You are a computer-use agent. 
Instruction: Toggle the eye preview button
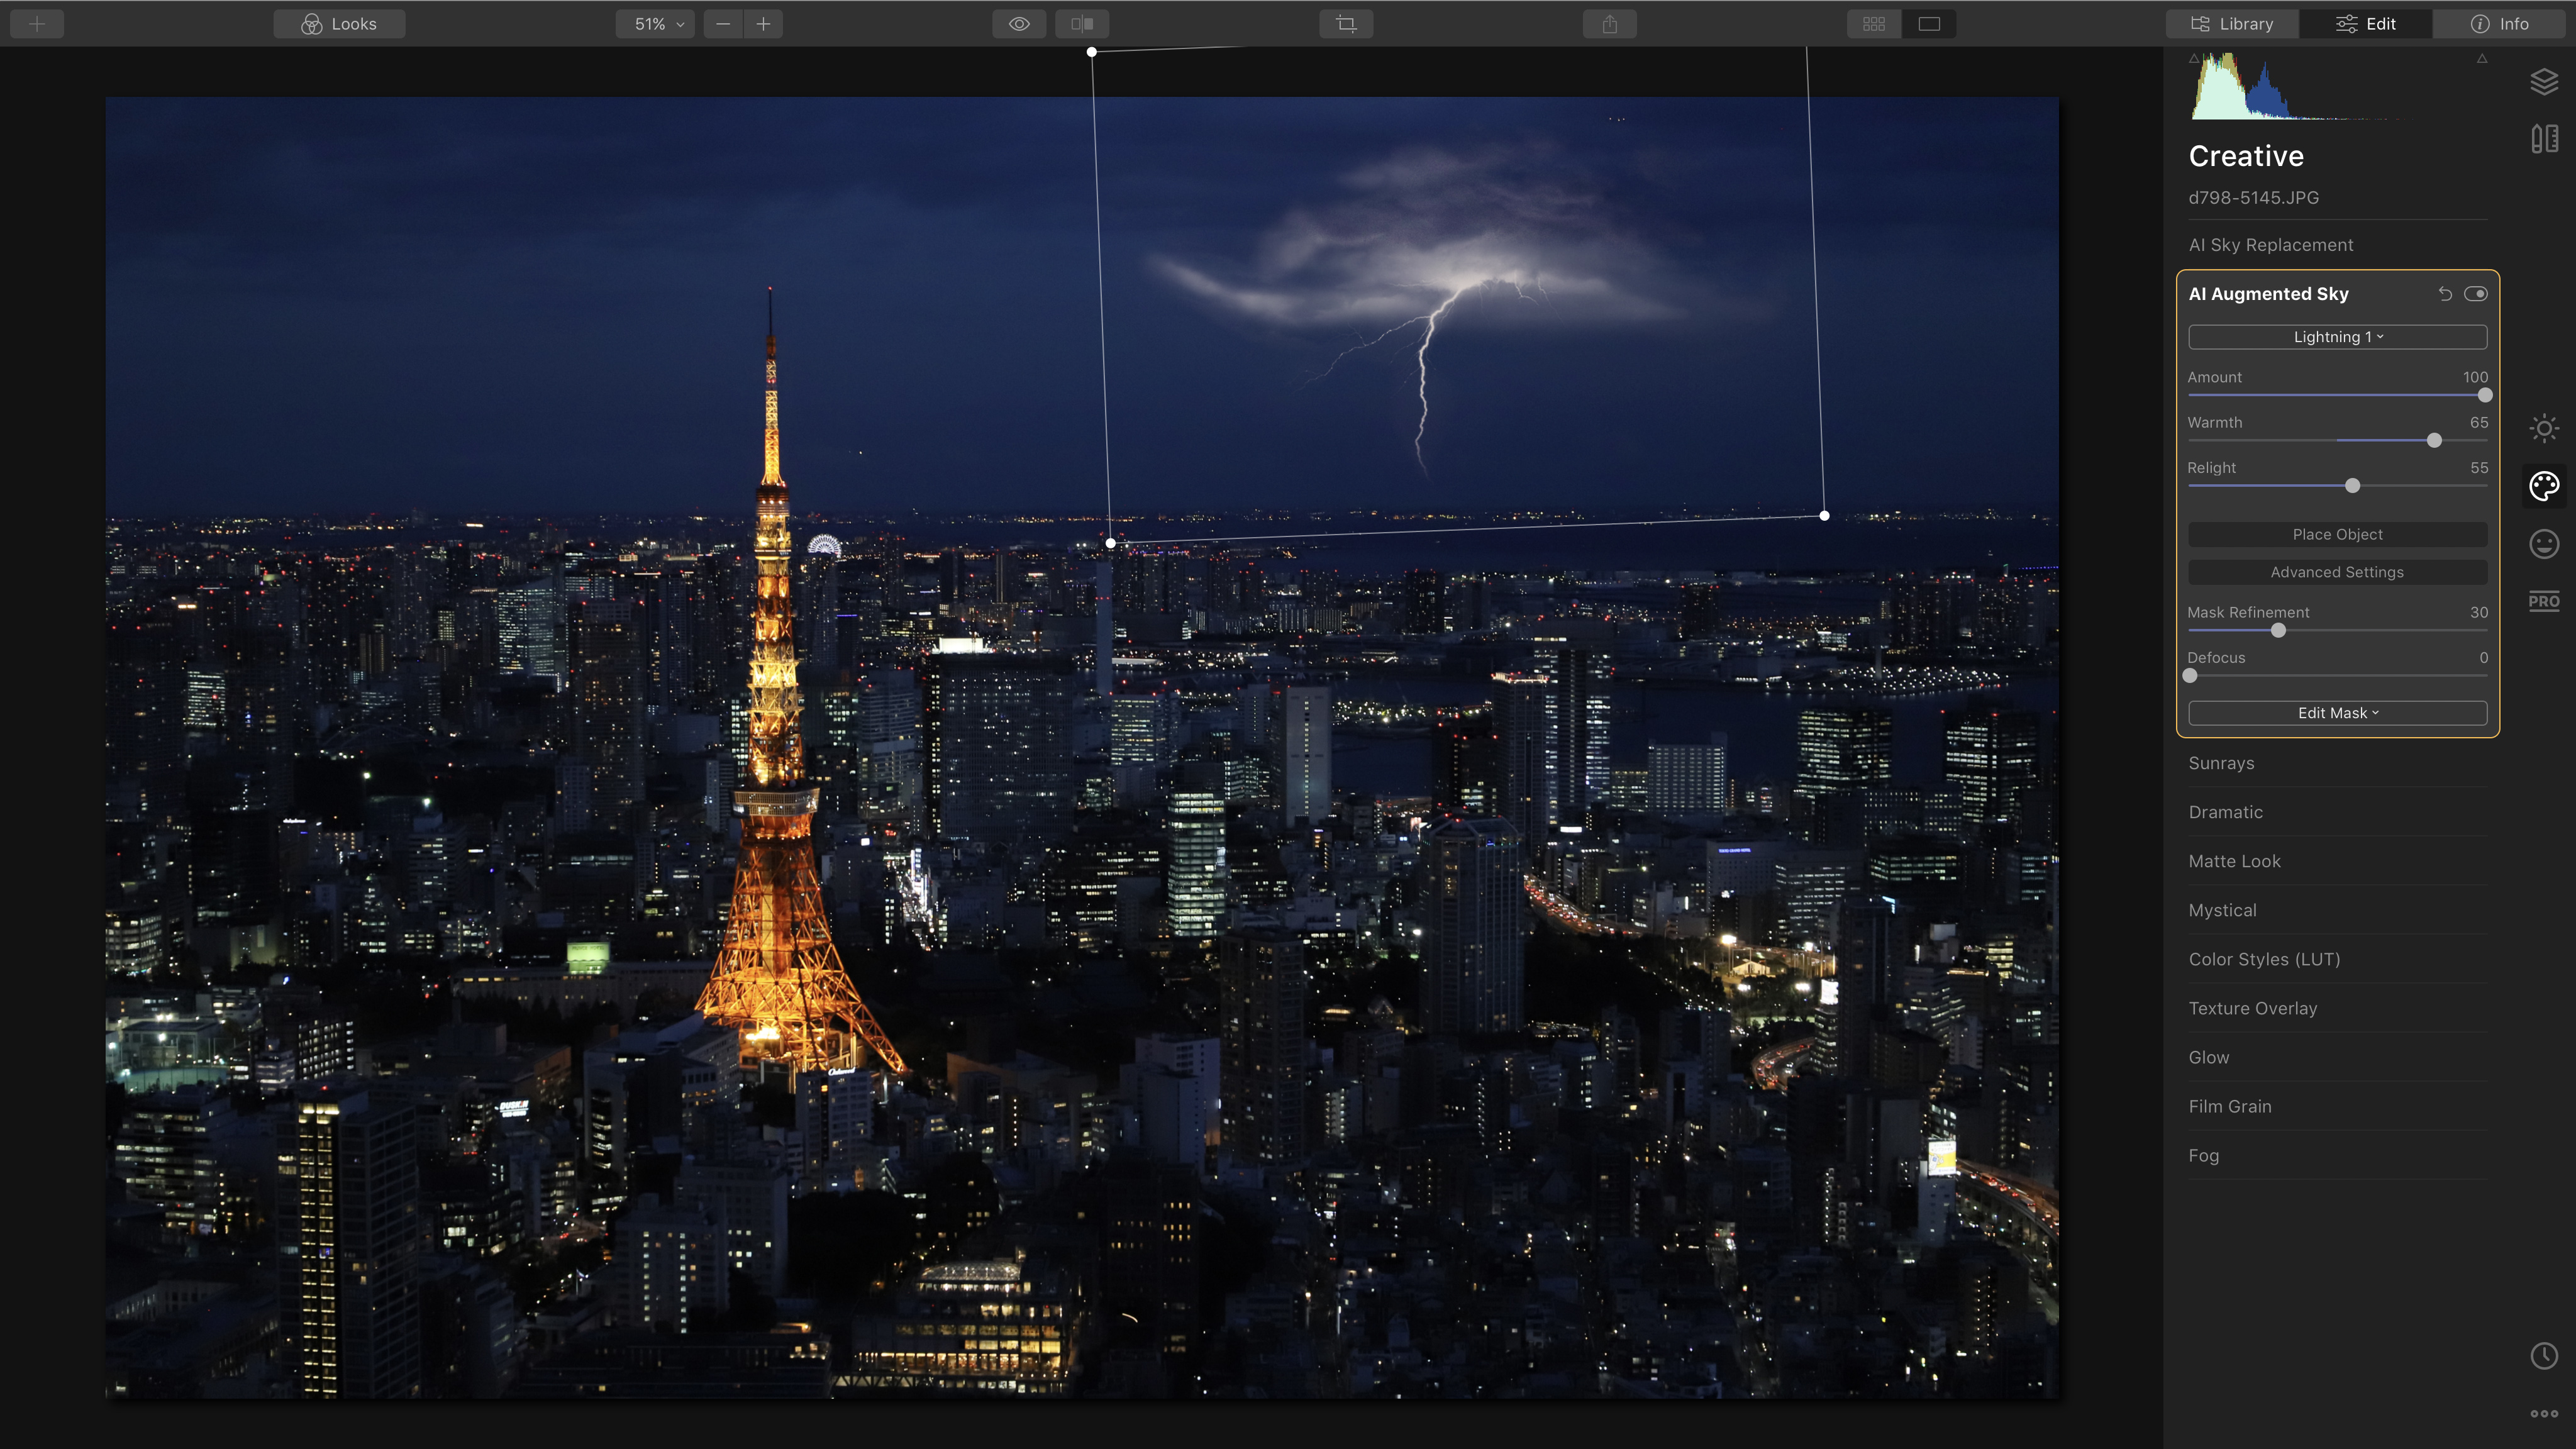1019,24
